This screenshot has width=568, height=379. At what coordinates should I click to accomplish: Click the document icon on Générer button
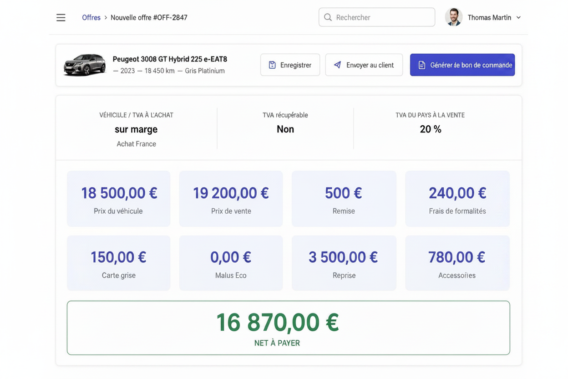click(422, 65)
